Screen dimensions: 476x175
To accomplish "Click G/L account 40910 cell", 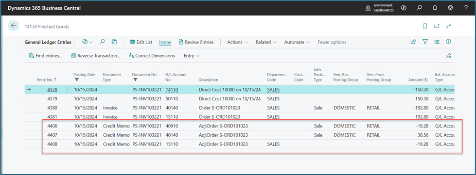I will point(172,126).
